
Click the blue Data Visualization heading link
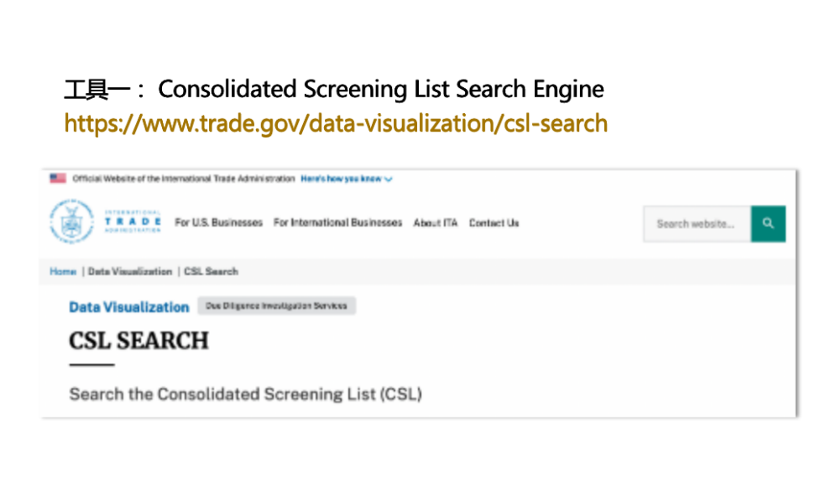pos(128,307)
